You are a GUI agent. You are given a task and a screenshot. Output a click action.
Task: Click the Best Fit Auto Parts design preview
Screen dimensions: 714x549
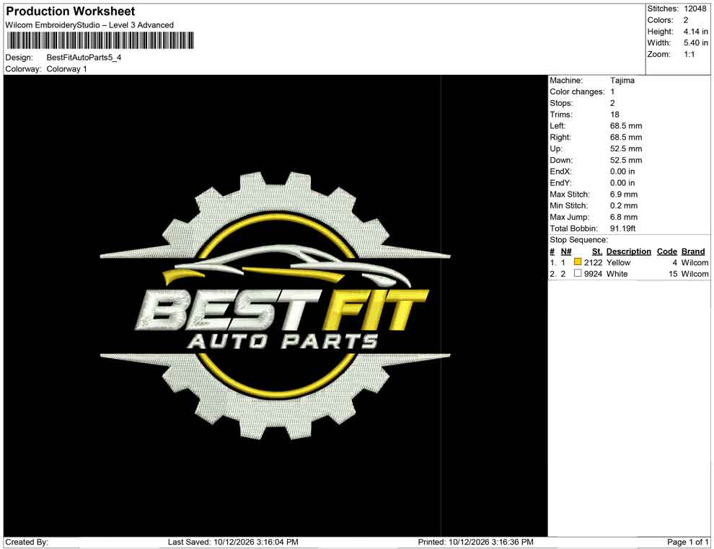(x=275, y=305)
